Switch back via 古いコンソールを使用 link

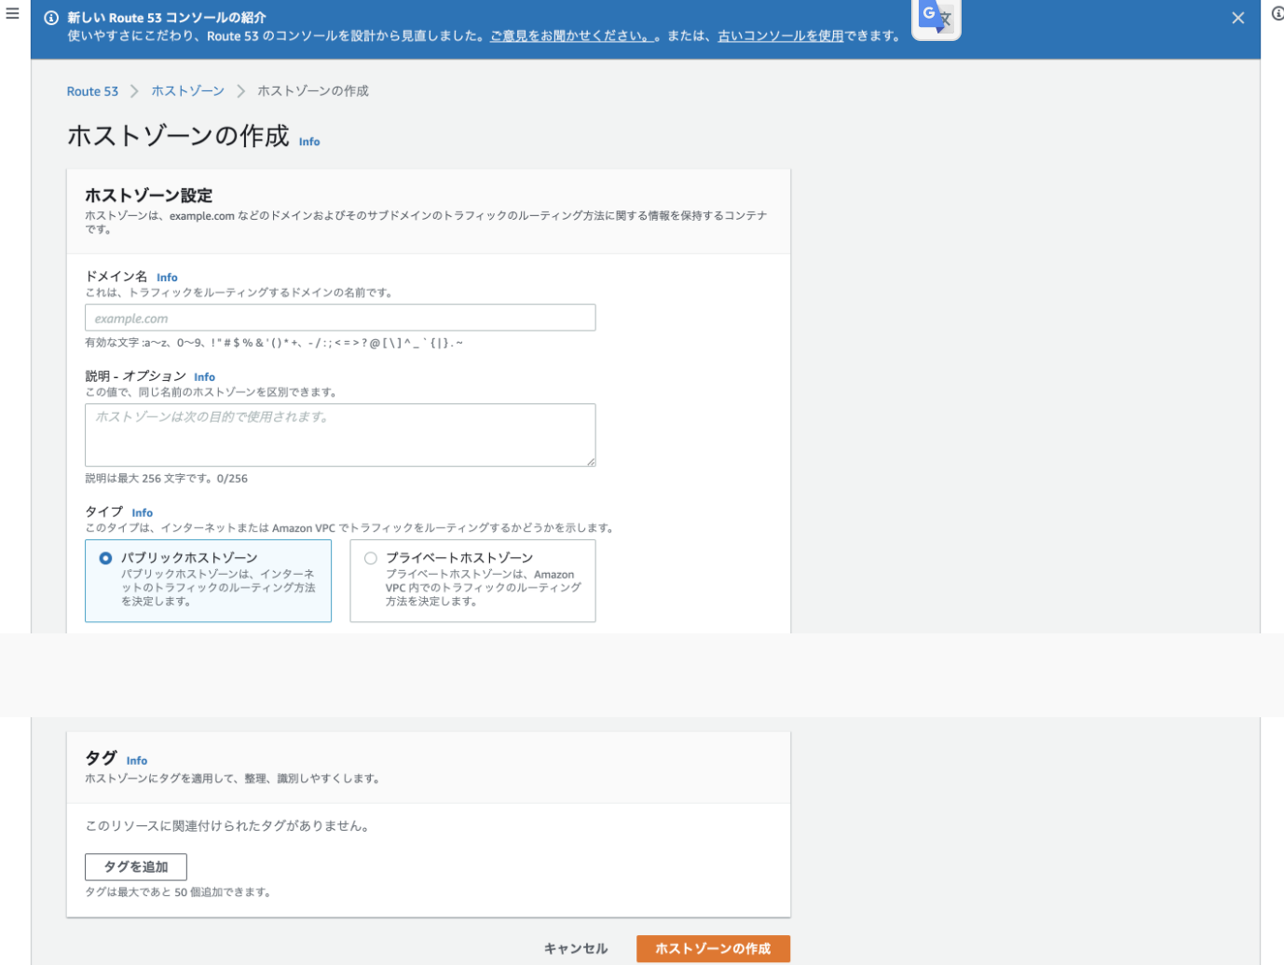(780, 36)
